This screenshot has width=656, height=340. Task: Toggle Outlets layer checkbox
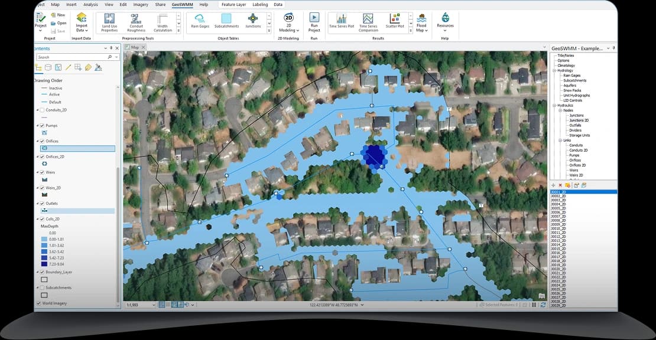(42, 204)
